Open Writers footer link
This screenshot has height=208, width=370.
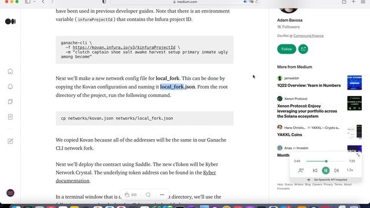299,184
